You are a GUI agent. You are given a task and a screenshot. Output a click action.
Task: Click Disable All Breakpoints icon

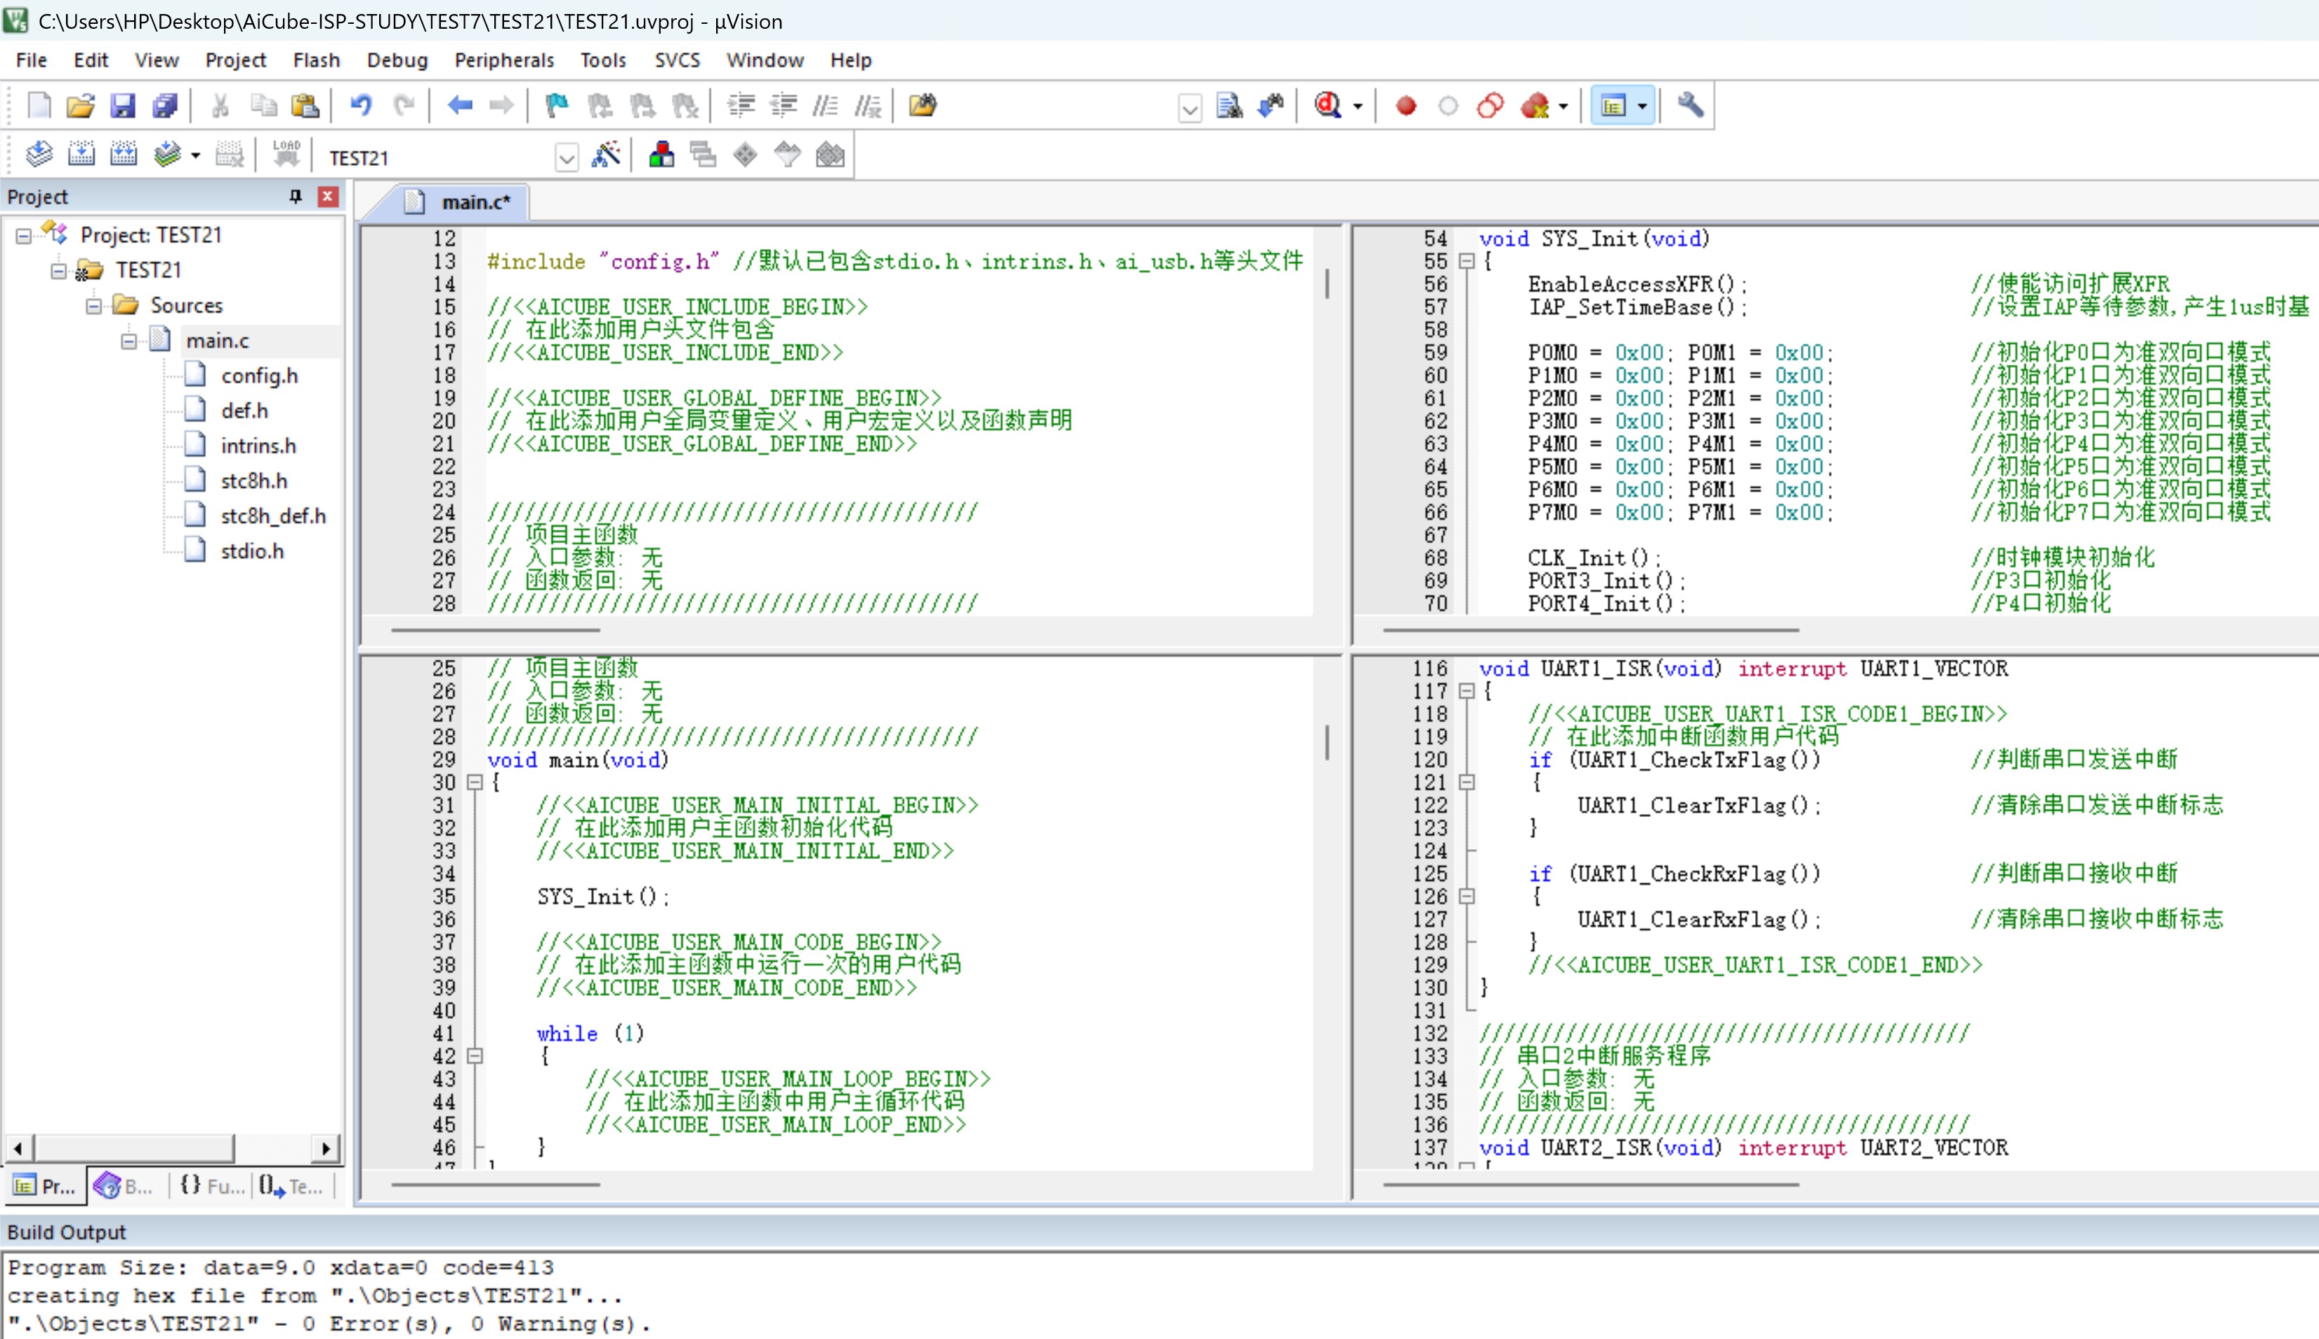pyautogui.click(x=1491, y=106)
